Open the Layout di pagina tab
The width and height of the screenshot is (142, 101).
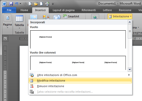coord(64,10)
